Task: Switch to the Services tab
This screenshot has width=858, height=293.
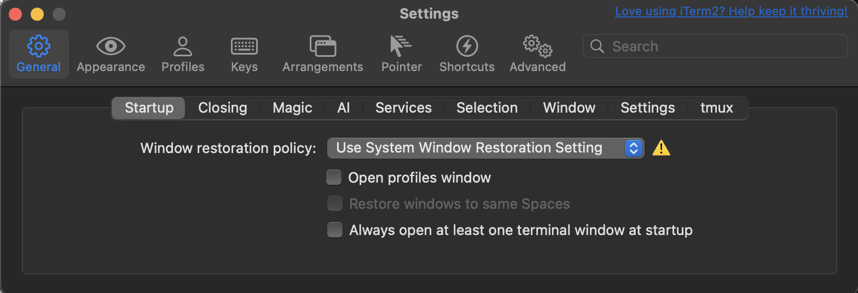Action: [x=403, y=108]
